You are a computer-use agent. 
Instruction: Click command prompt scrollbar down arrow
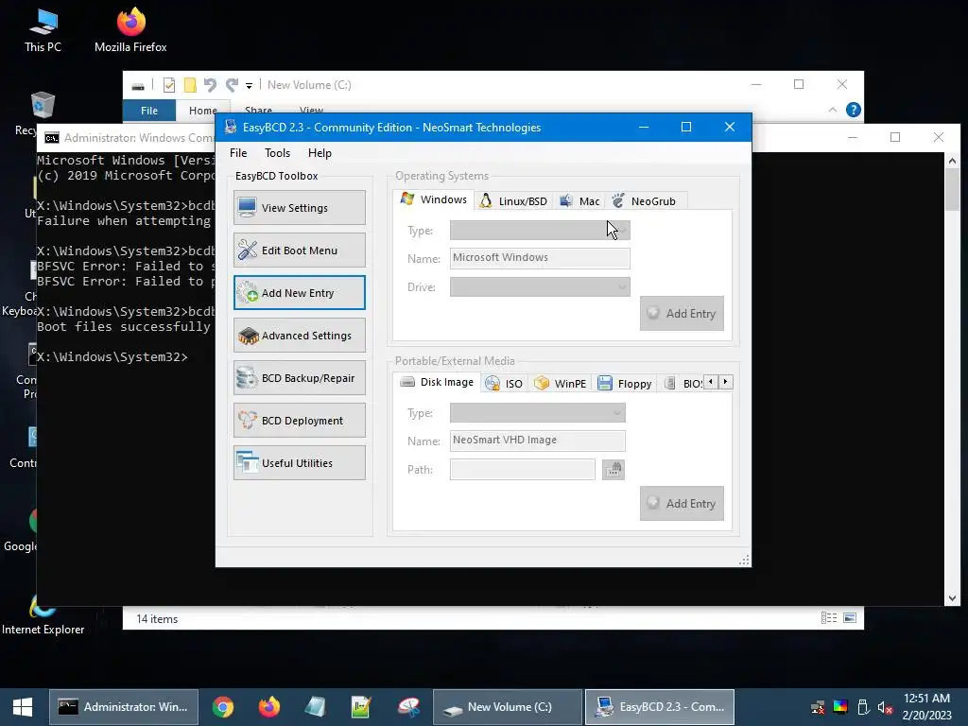(952, 598)
